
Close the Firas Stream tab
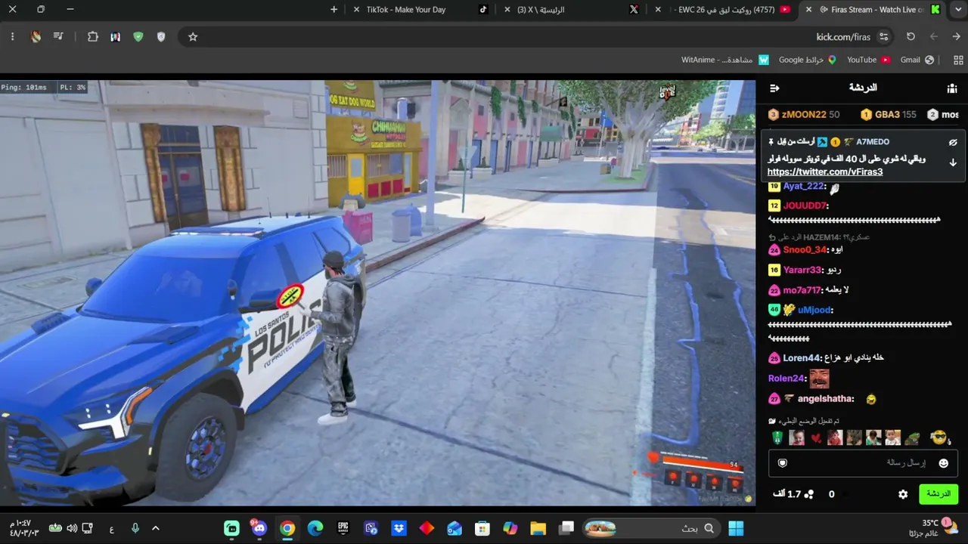pyautogui.click(x=808, y=10)
